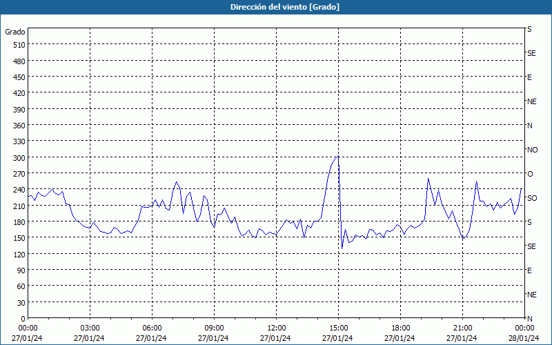Image resolution: width=552 pixels, height=345 pixels.
Task: Click the 'SO' compass label on right axis
Action: point(532,198)
